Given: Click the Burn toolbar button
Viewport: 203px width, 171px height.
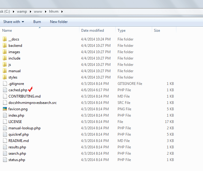Looking at the screenshot, I should [x=37, y=22].
